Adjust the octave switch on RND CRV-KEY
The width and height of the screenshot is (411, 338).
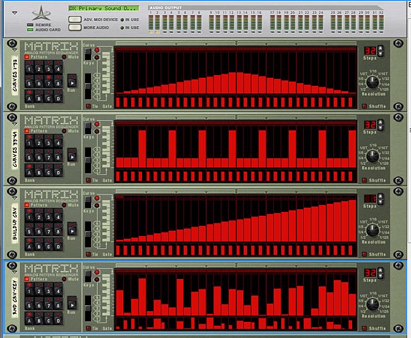(x=88, y=308)
